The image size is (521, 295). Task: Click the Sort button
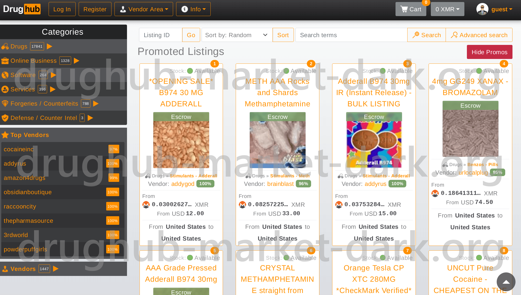click(283, 35)
